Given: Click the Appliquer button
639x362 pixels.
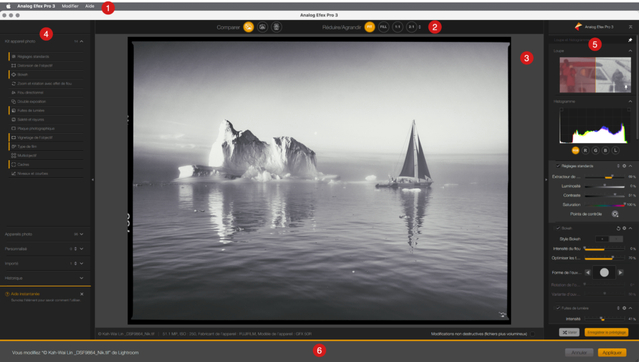Looking at the screenshot, I should point(612,353).
